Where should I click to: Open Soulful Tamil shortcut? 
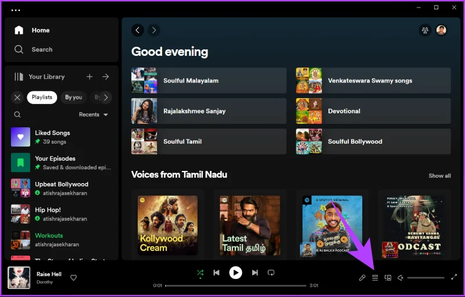pyautogui.click(x=209, y=141)
